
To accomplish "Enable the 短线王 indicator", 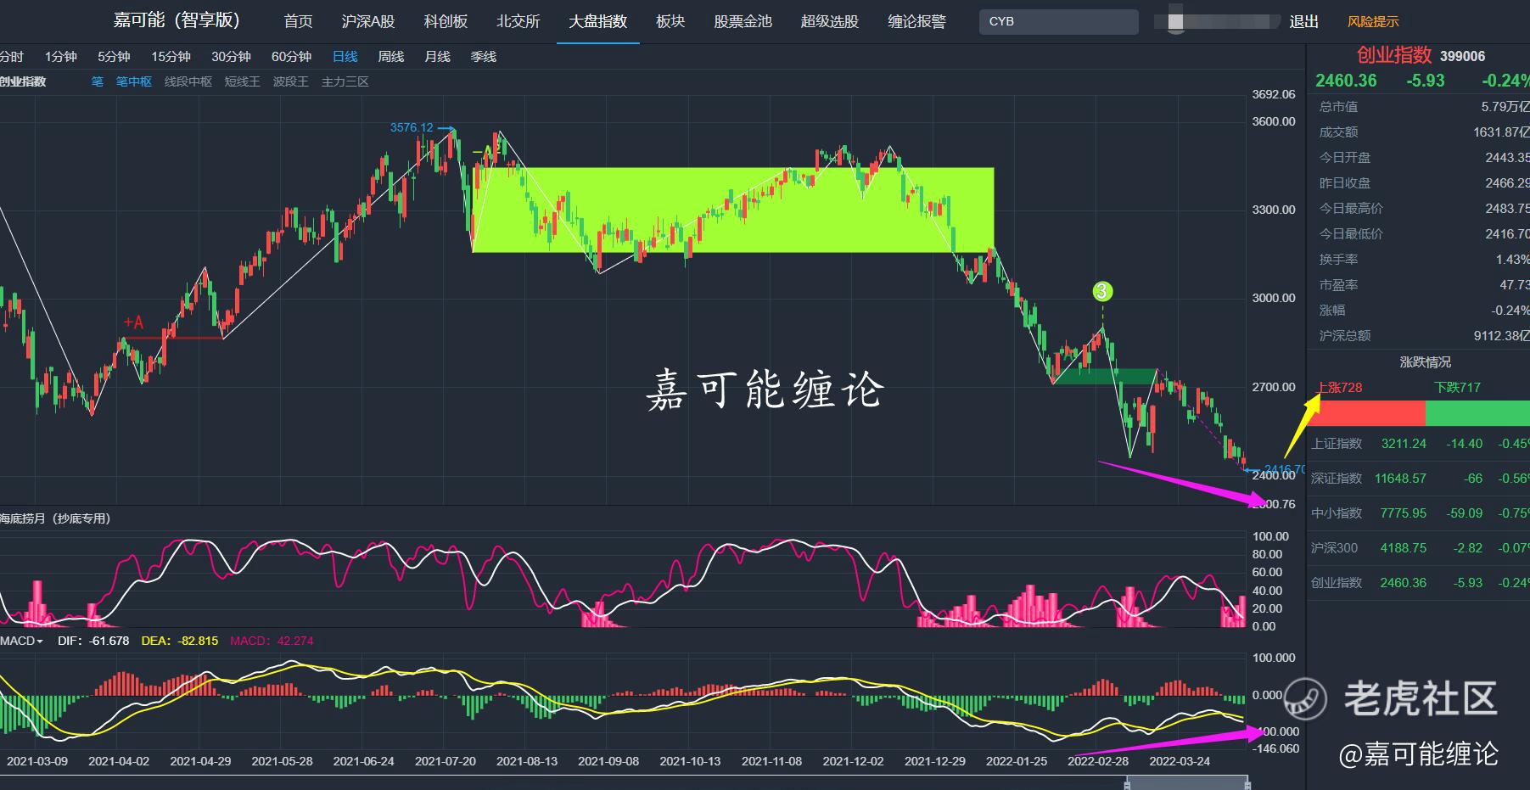I will (x=243, y=81).
